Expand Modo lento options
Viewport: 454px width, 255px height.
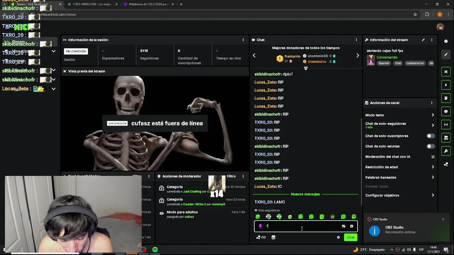(x=433, y=115)
